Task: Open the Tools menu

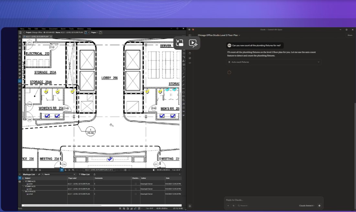Action: click(71, 28)
